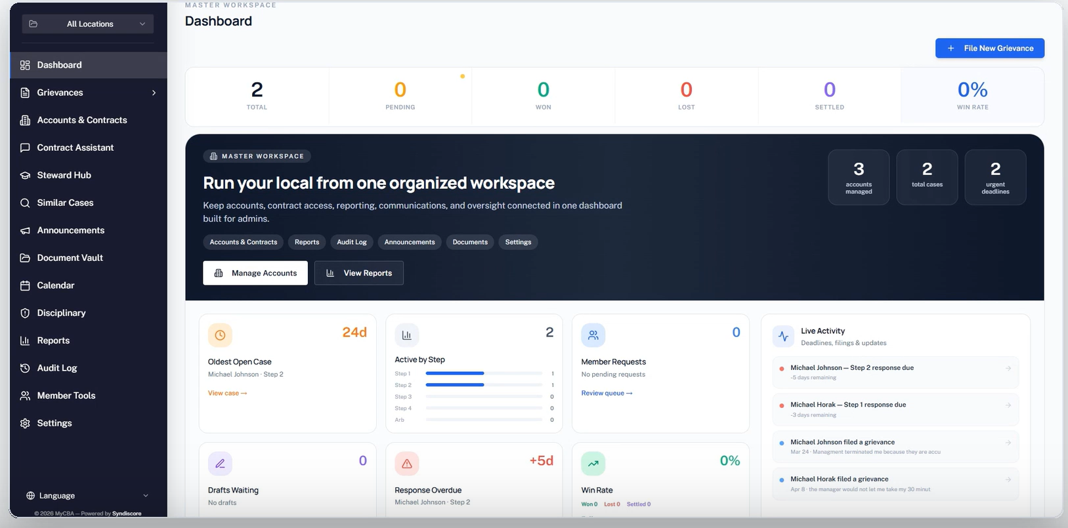This screenshot has height=528, width=1068.
Task: Follow the Review queue link
Action: (x=607, y=393)
